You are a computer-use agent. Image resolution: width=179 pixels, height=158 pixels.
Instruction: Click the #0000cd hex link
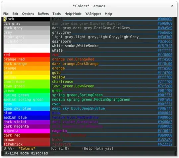(165, 117)
